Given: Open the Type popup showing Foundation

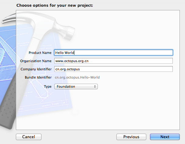Looking at the screenshot, I should pos(76,86).
